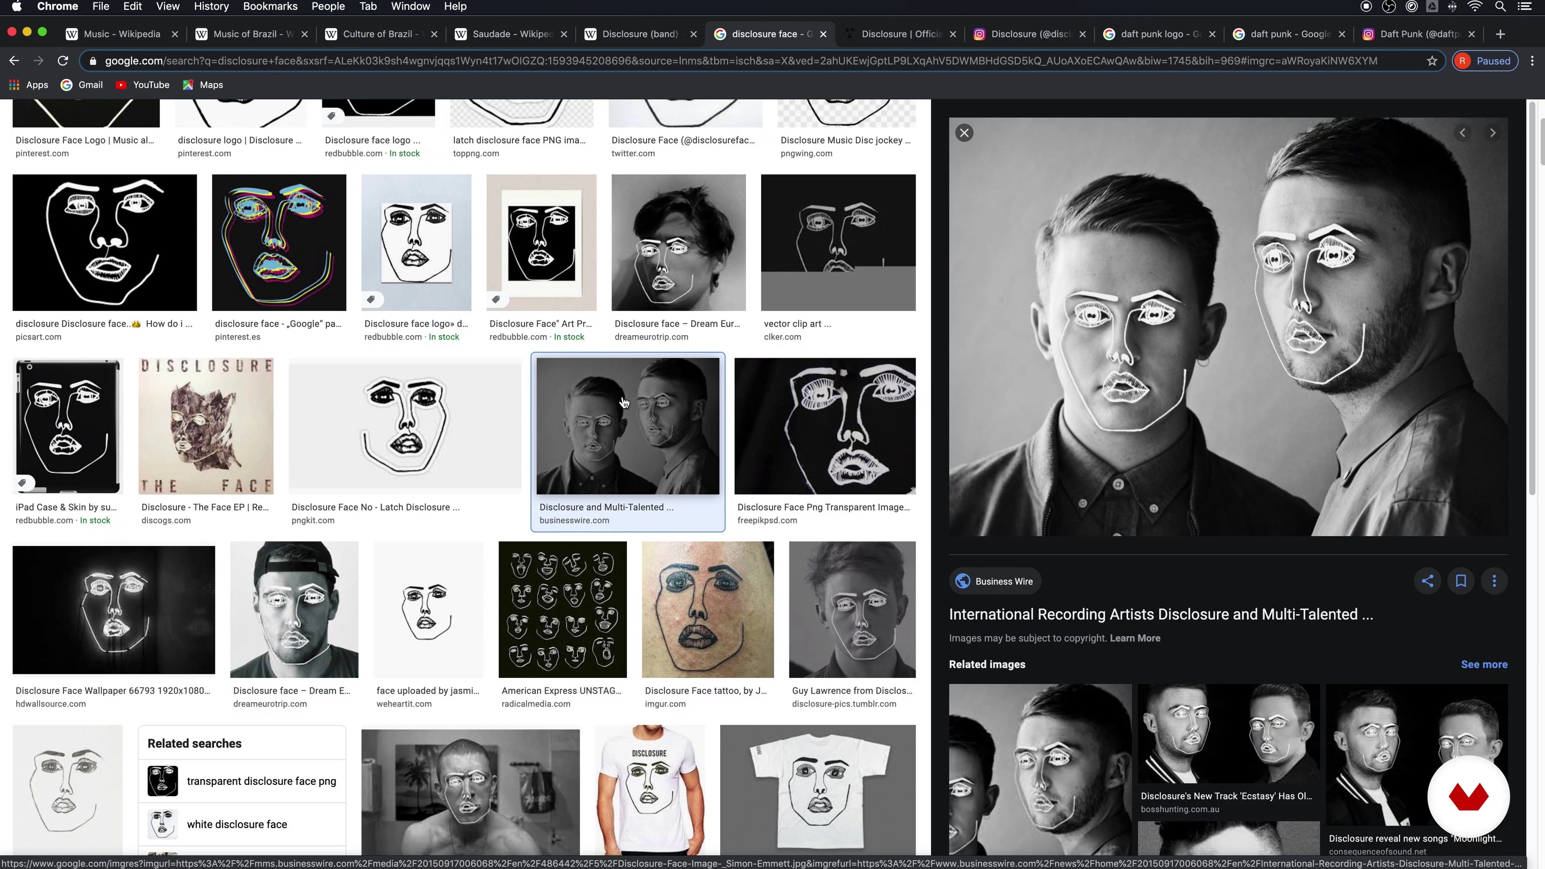Switch to Daft Punk Instagram tab
This screenshot has height=869, width=1545.
[x=1419, y=34]
